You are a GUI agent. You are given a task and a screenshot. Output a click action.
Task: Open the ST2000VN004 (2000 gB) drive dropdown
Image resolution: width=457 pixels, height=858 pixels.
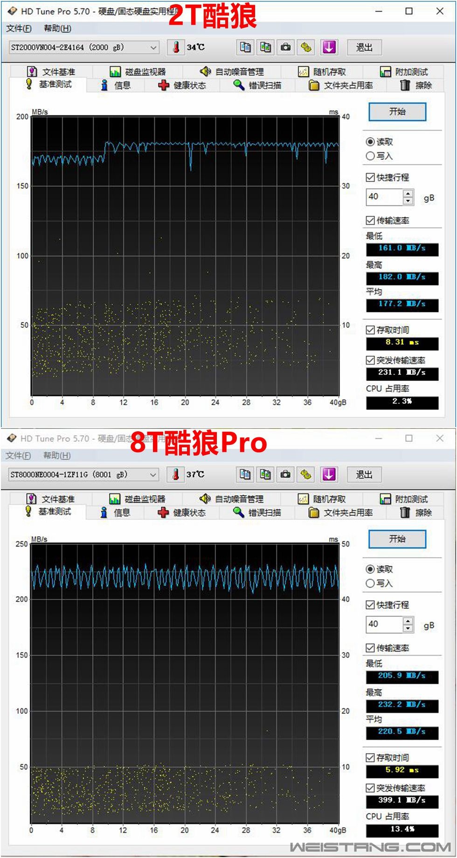click(153, 47)
